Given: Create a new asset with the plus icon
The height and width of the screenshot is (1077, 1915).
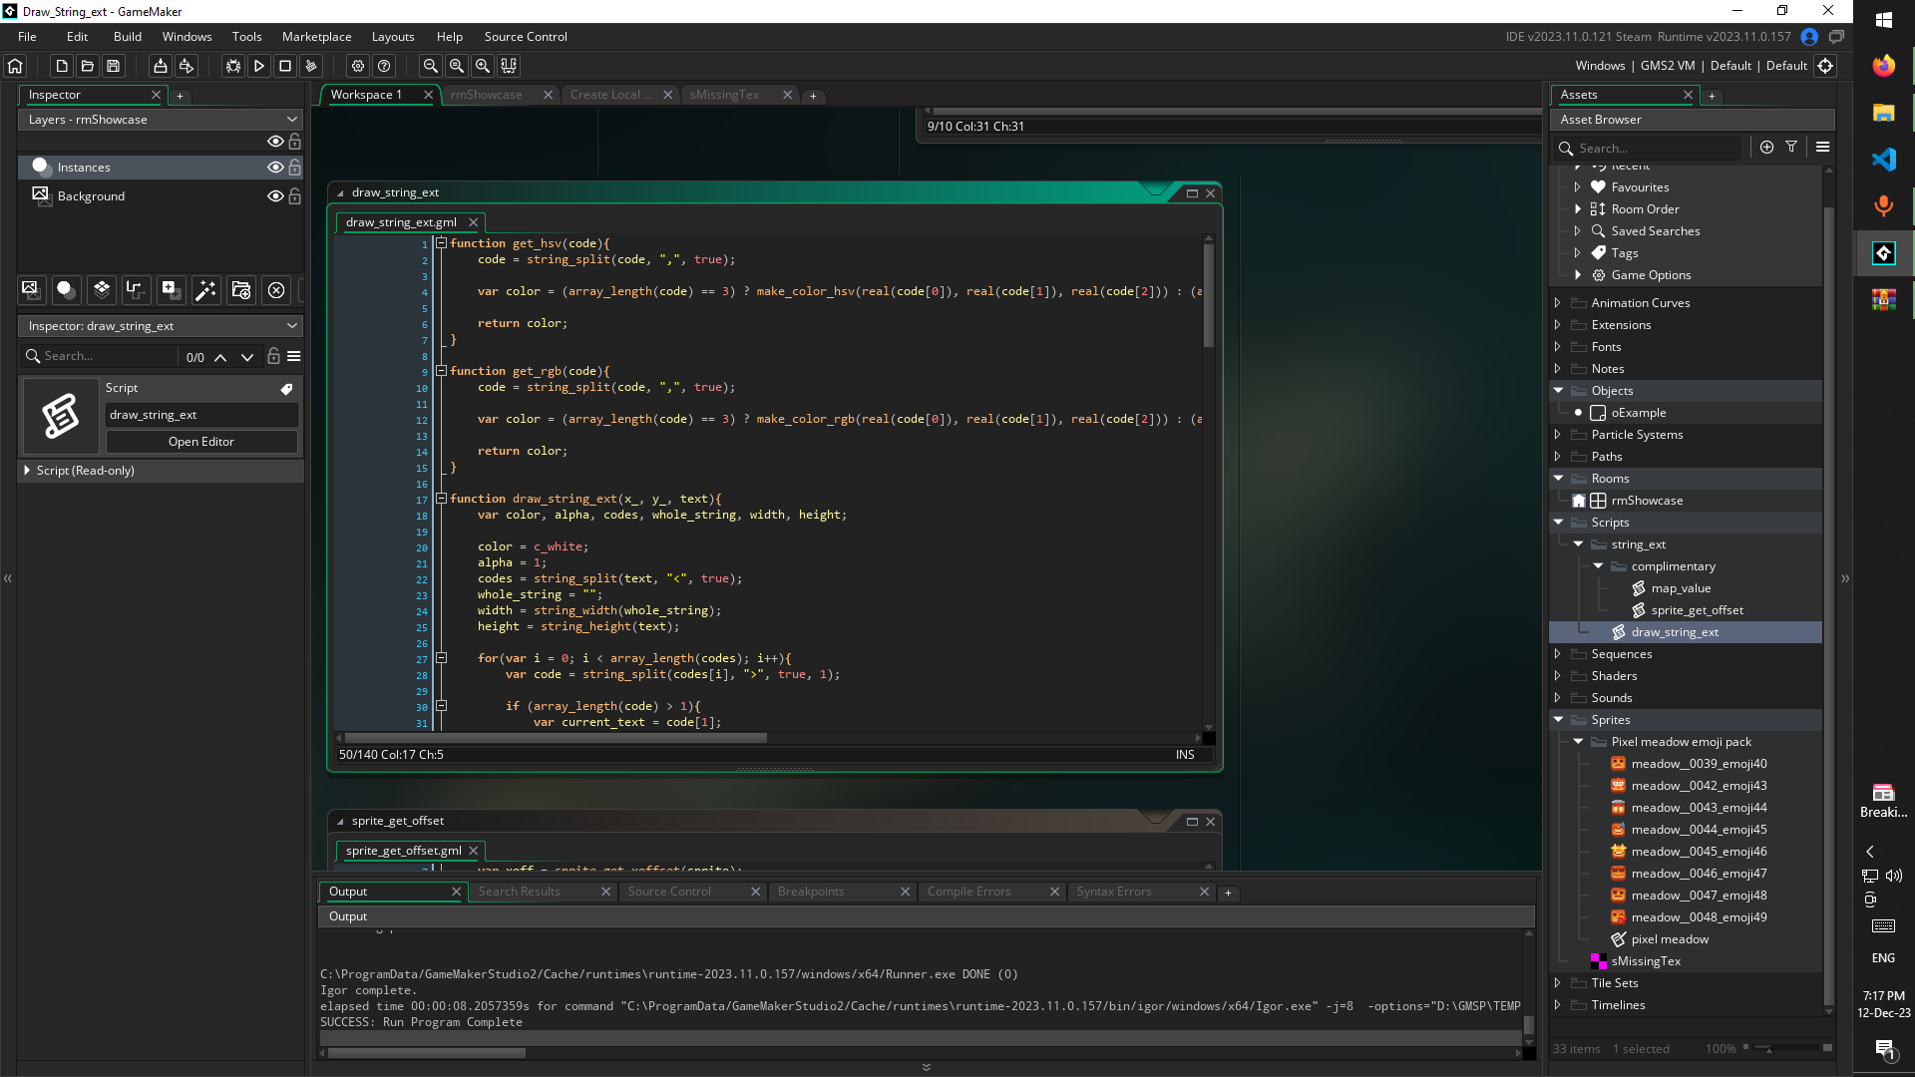Looking at the screenshot, I should click(x=1767, y=147).
